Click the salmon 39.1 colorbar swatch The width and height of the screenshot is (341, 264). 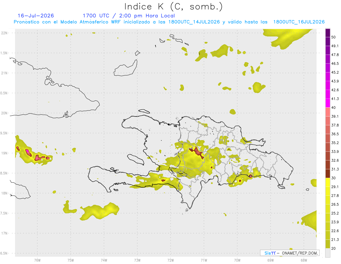[328, 112]
